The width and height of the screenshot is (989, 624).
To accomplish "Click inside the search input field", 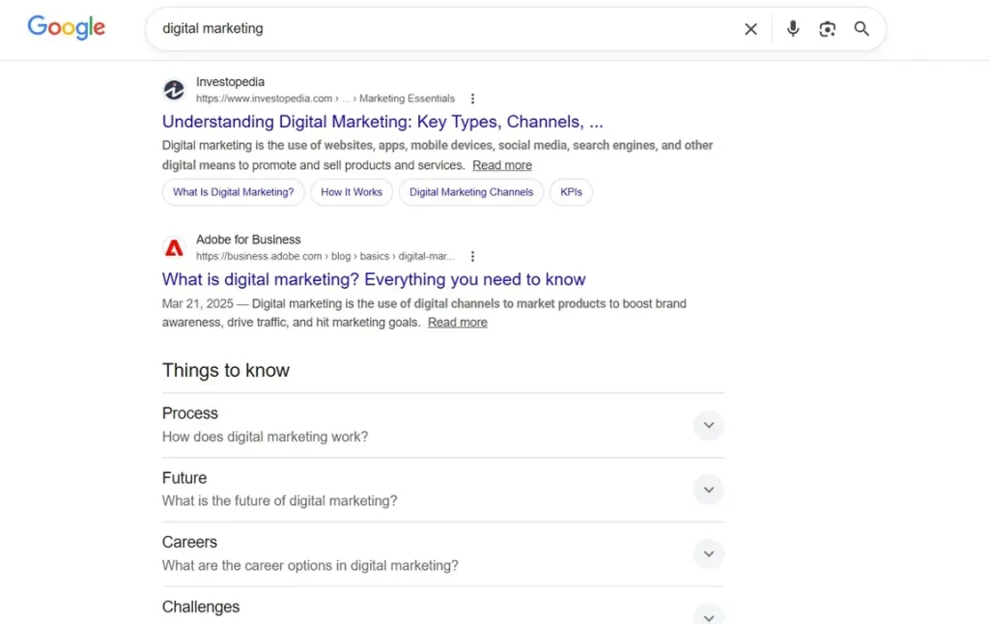I will pyautogui.click(x=386, y=28).
